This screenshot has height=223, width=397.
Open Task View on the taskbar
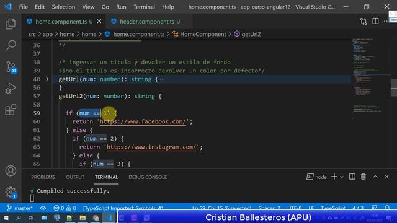31,217
